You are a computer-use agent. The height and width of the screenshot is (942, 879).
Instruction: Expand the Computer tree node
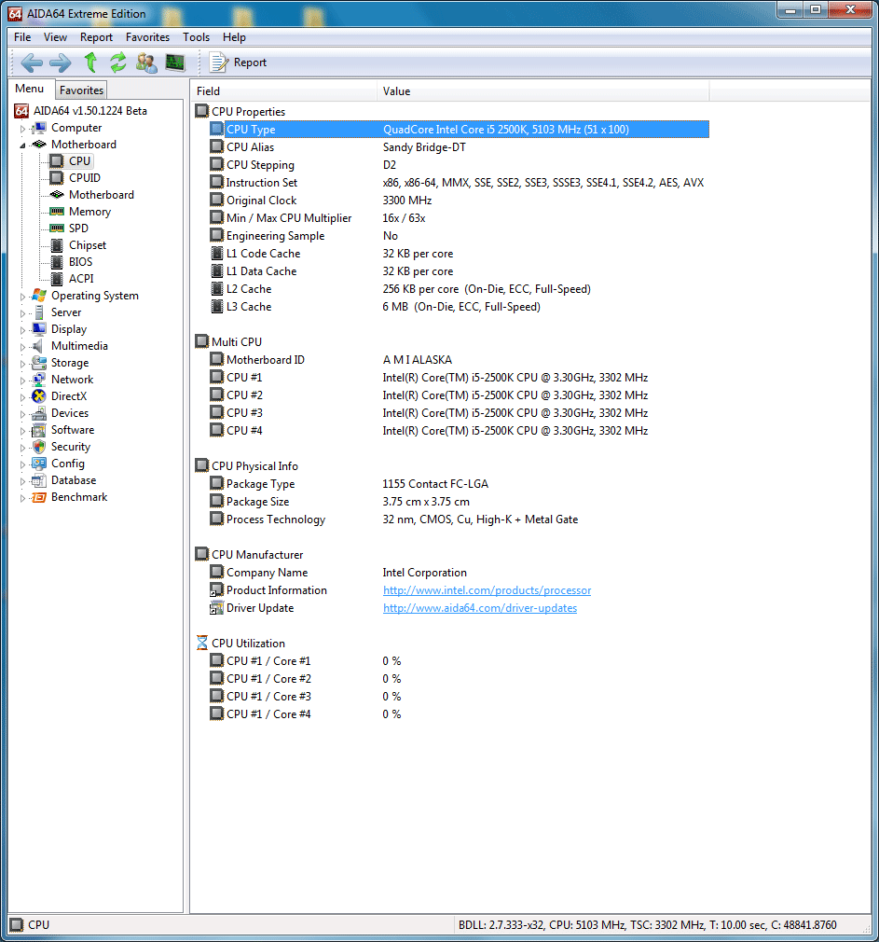click(22, 129)
